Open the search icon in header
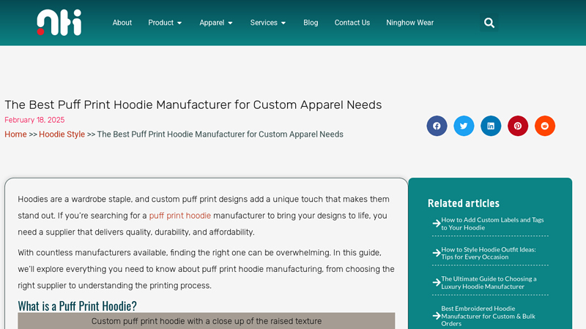586x329 pixels. 489,23
